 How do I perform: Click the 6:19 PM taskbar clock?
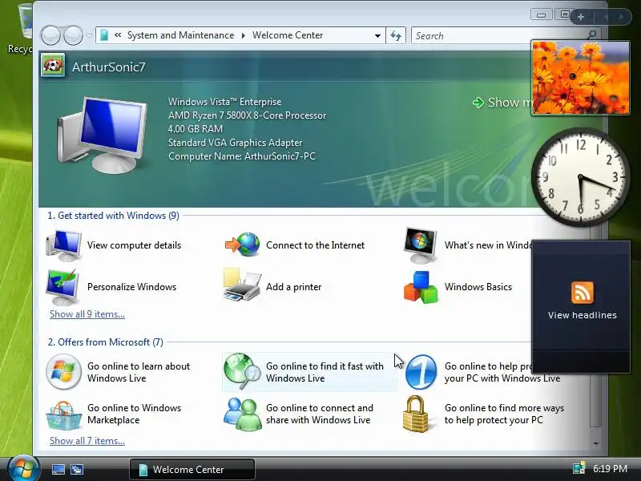(x=610, y=469)
